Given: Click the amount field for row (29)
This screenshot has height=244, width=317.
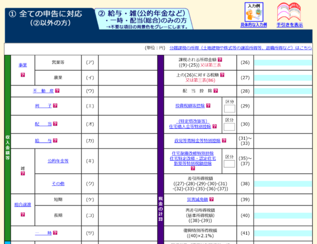Looking at the screenshot, I should point(283,106).
